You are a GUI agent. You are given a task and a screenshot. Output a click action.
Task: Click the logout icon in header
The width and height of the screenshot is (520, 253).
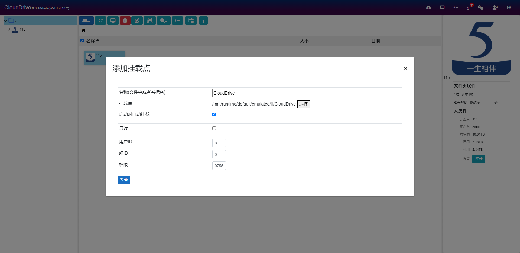[509, 8]
